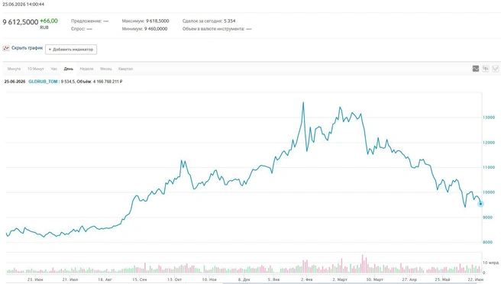Click the Минимум: 9 460,0000 value
The height and width of the screenshot is (284, 501).
coord(144,29)
